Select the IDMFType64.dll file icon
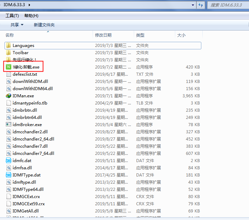 (x=9, y=190)
